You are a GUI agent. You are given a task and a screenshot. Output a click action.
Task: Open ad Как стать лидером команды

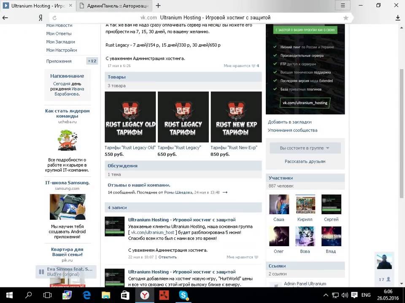tap(67, 113)
